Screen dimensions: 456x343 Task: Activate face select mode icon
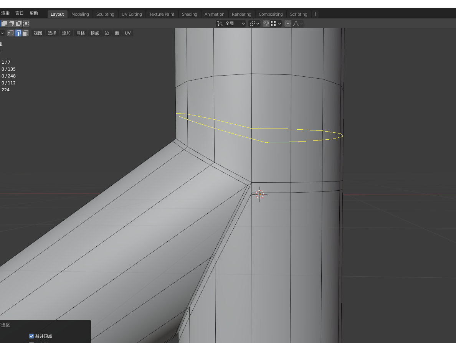coord(25,33)
